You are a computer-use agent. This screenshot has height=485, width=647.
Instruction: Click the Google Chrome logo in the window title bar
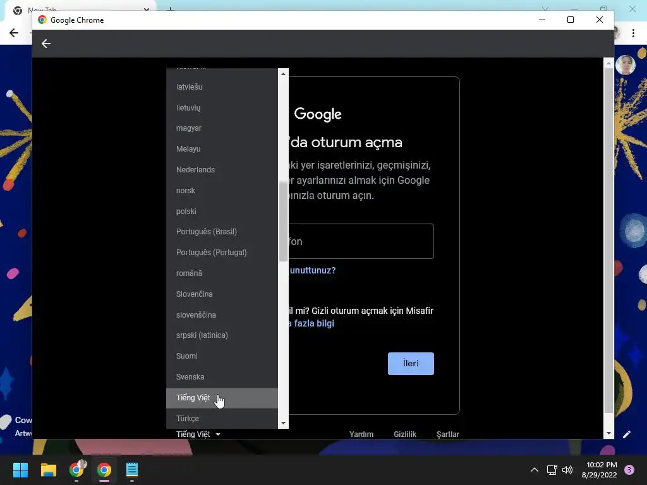42,20
